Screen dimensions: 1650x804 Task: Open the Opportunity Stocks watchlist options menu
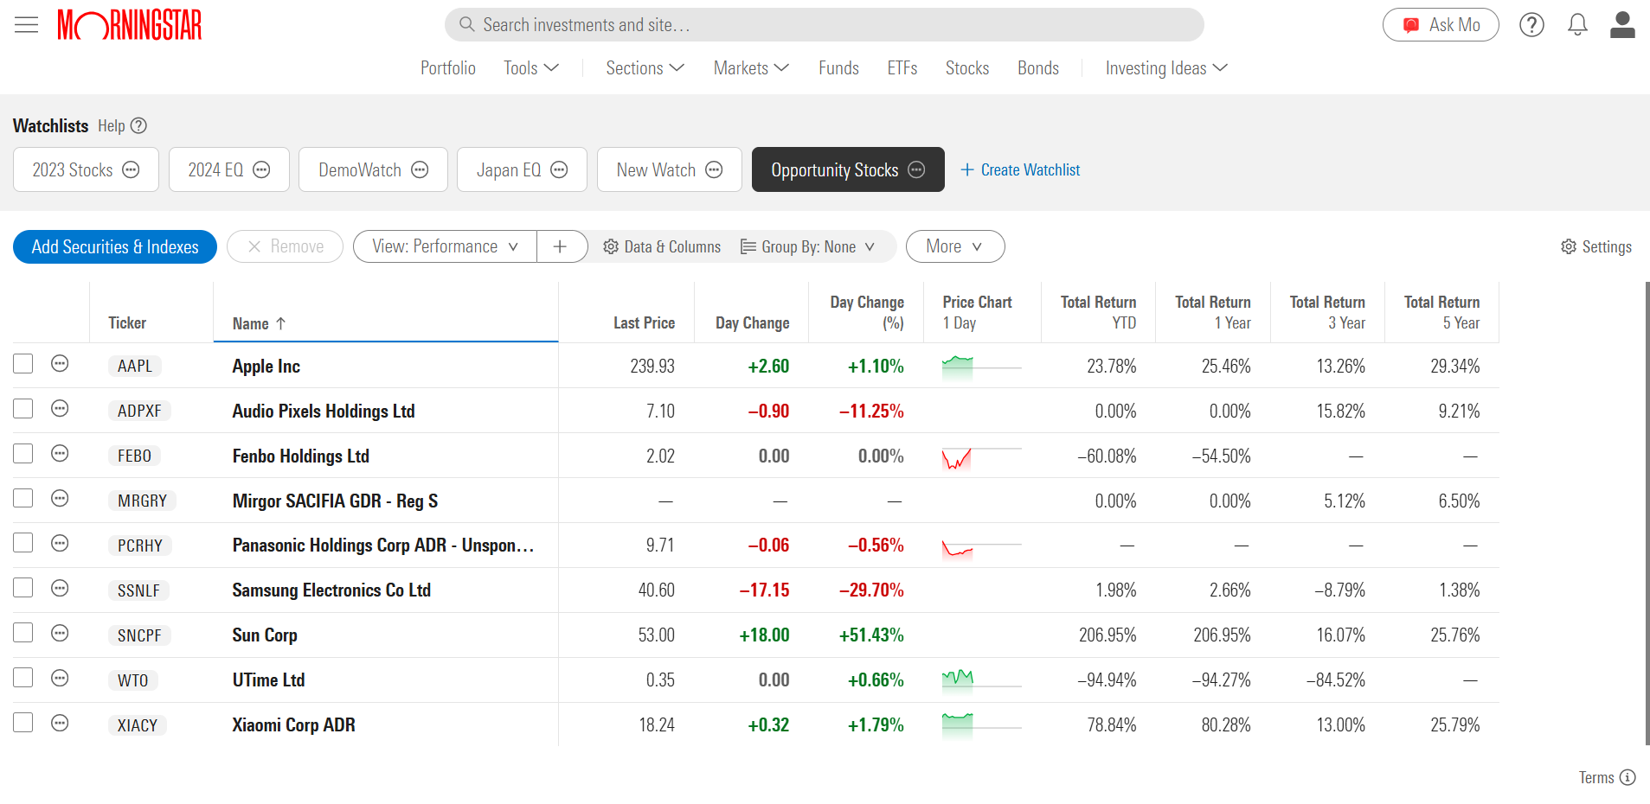[x=915, y=169]
